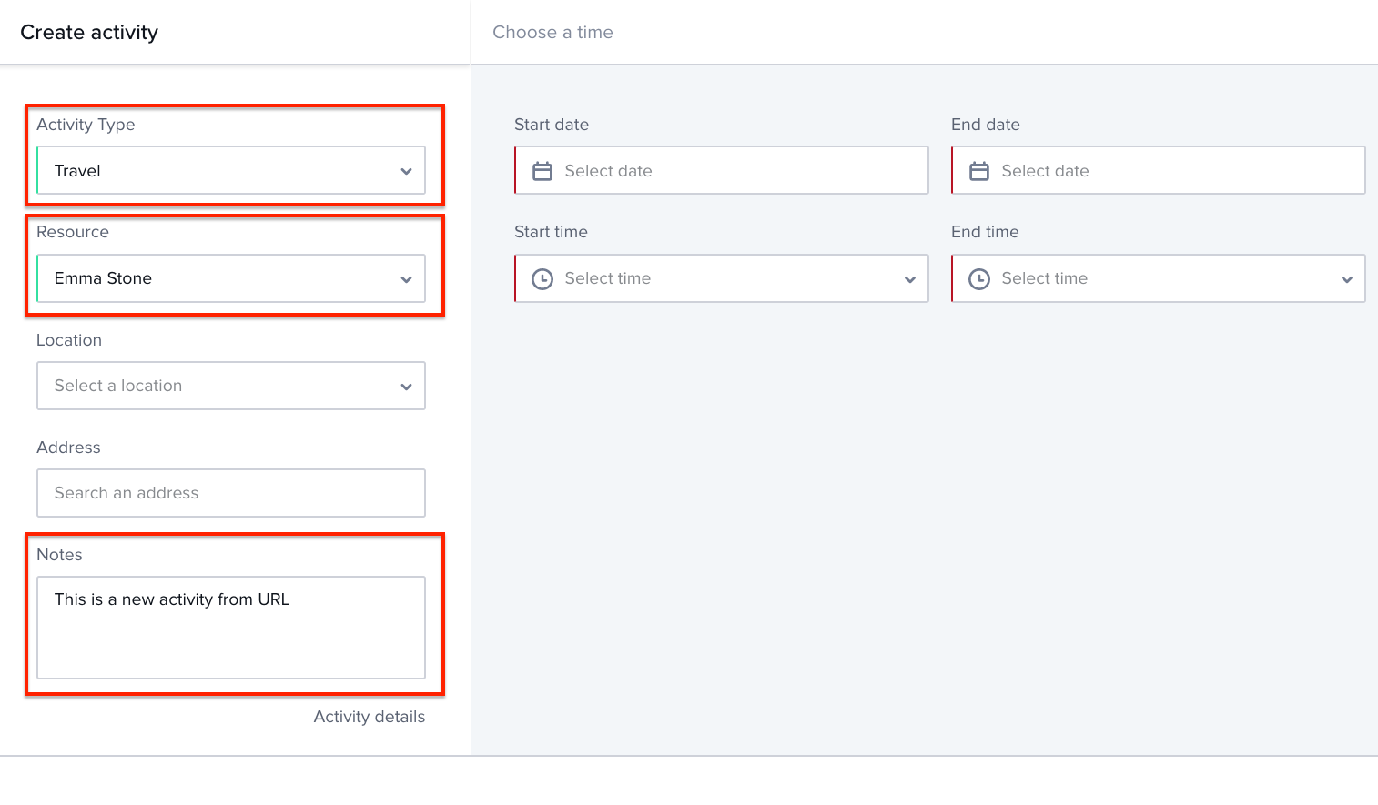Screen dimensions: 1378x805
Task: Click the Start time clock icon
Action: tap(542, 279)
